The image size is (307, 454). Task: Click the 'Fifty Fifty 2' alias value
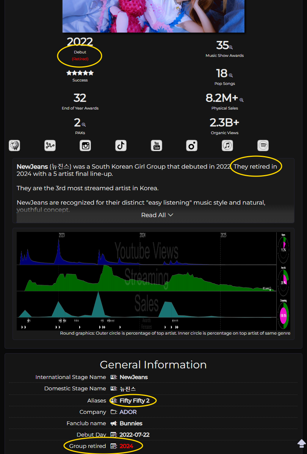135,401
